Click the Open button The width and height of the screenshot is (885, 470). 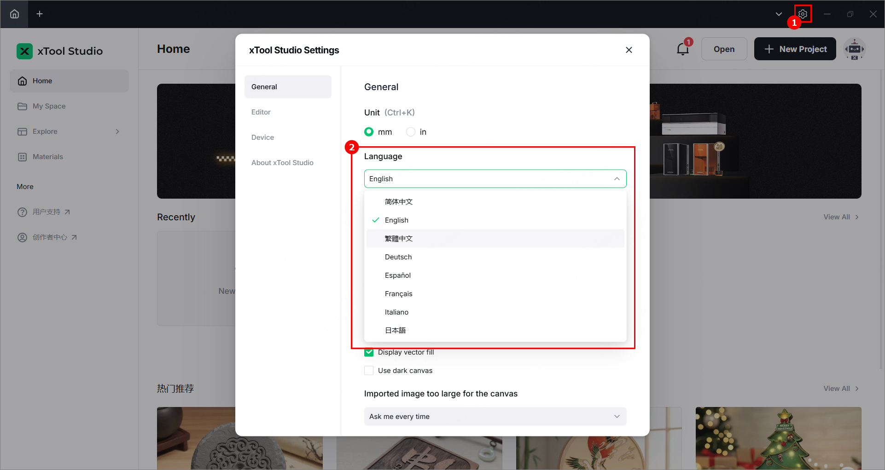tap(724, 49)
